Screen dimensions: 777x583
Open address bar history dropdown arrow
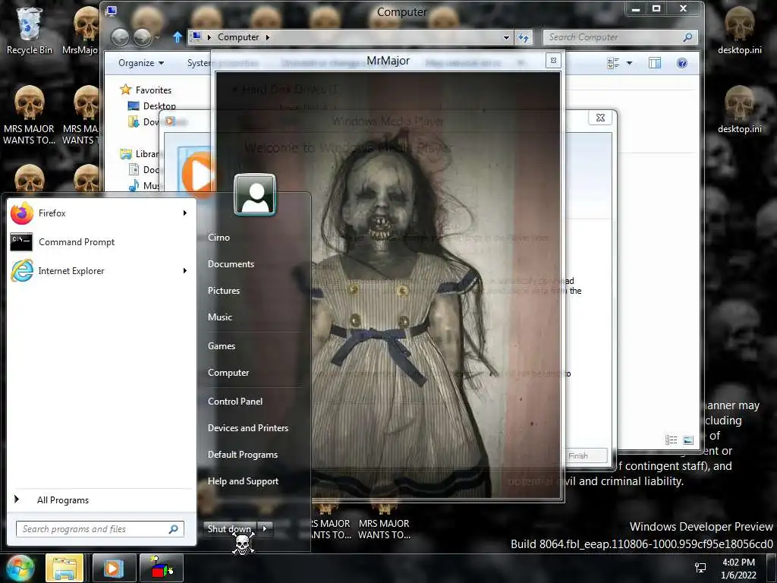coord(506,37)
